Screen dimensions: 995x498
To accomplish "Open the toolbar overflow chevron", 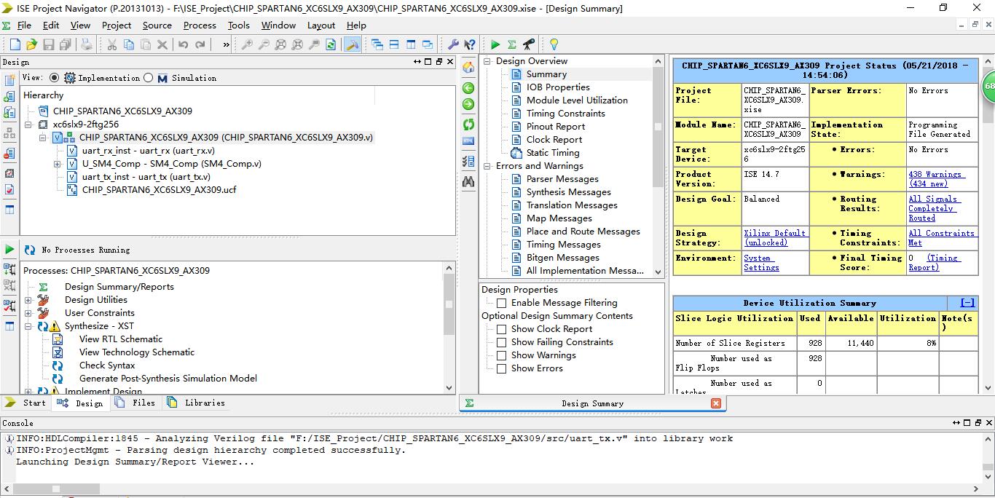I will point(226,44).
